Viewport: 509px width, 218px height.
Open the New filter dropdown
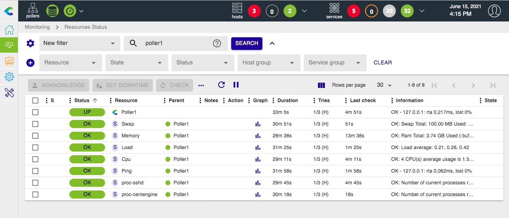(79, 43)
